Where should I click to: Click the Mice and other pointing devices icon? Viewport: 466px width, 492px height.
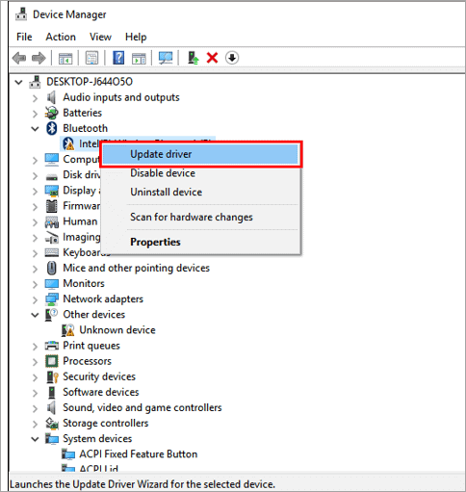click(52, 268)
